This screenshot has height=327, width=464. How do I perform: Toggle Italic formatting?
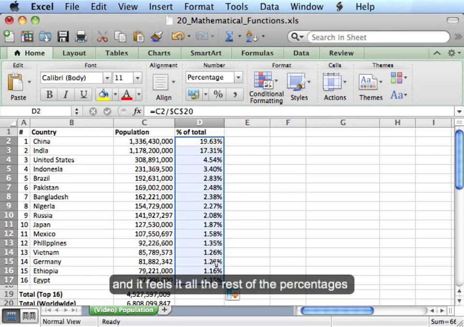pos(66,95)
